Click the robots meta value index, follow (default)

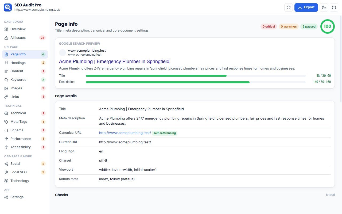[117, 179]
